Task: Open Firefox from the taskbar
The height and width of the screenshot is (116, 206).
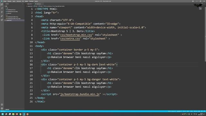Action: [17, 114]
